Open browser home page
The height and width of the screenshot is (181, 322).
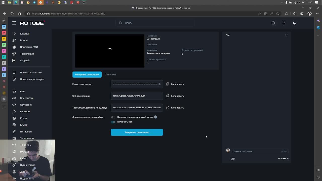click(x=19, y=14)
